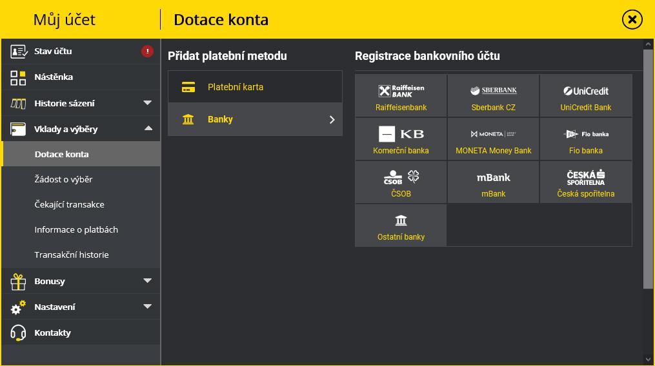Viewport: 655px width, 366px height.
Task: Expand the Nastavení submenu arrow
Action: [x=148, y=306]
